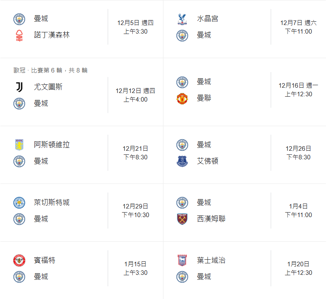Screen dimensions: 335x299
Task: Open the 水晶宮 team link
Action: click(x=207, y=19)
